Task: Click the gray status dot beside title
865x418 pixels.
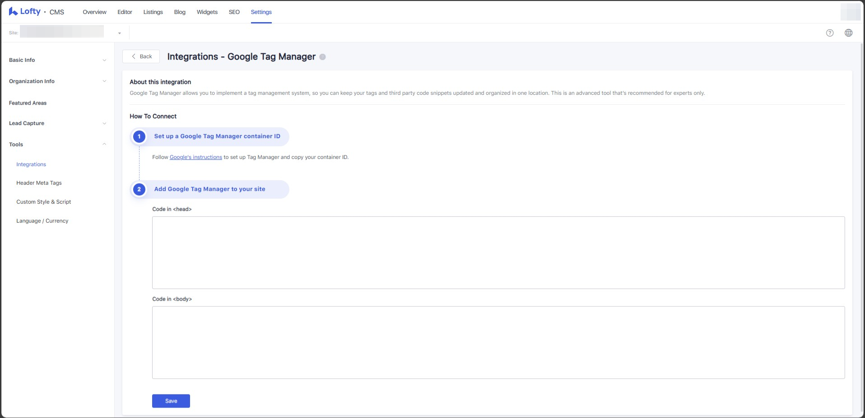Action: [322, 57]
